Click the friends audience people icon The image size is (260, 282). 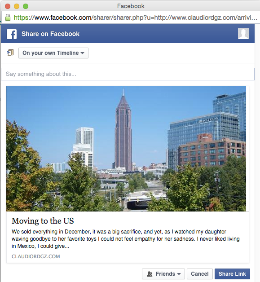pos(150,274)
